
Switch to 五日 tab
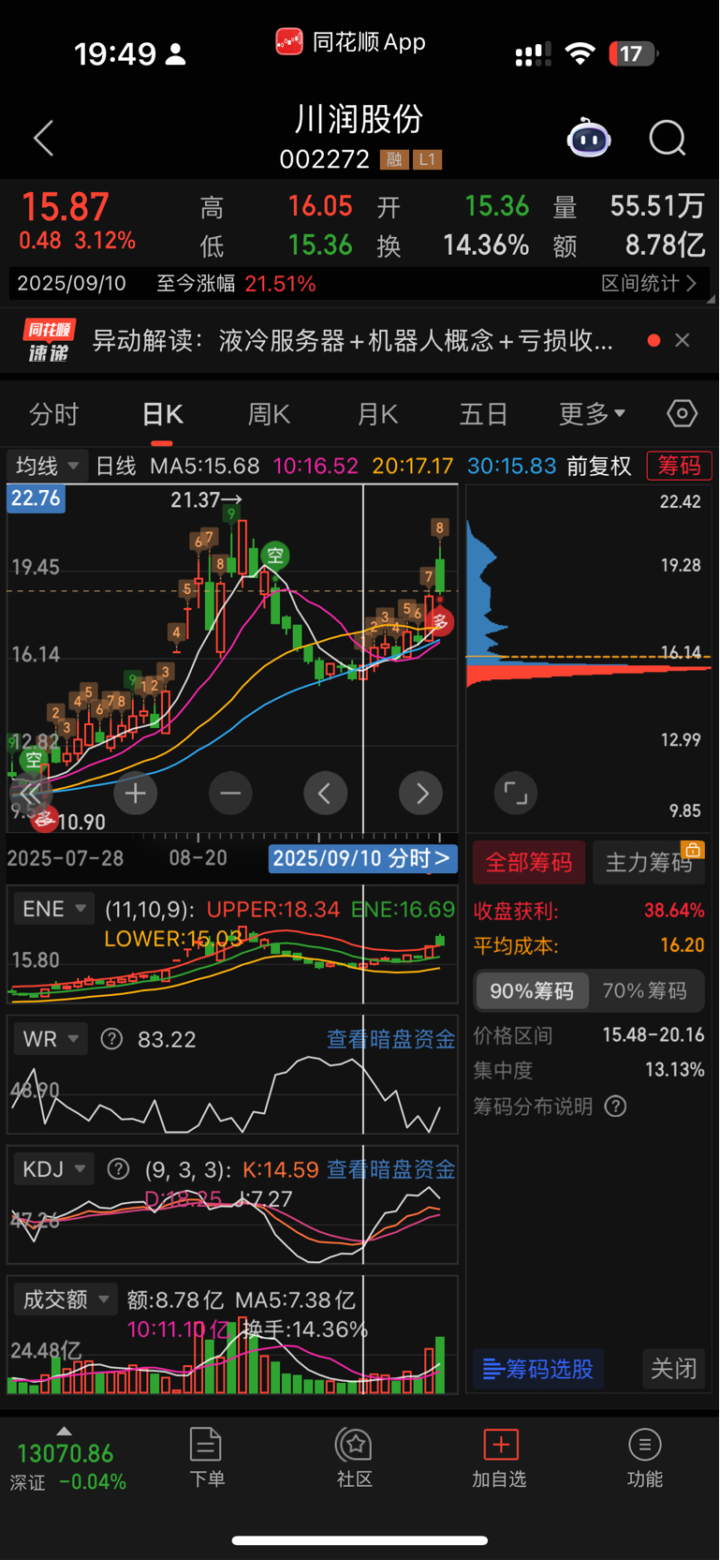pyautogui.click(x=483, y=413)
